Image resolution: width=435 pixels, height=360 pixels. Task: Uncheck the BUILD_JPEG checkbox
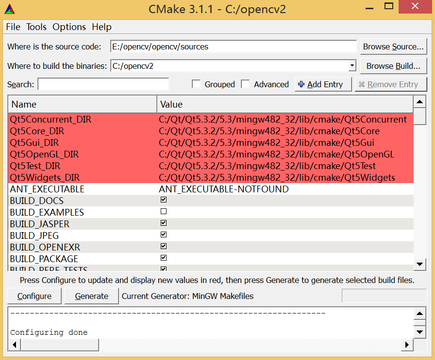pos(164,235)
